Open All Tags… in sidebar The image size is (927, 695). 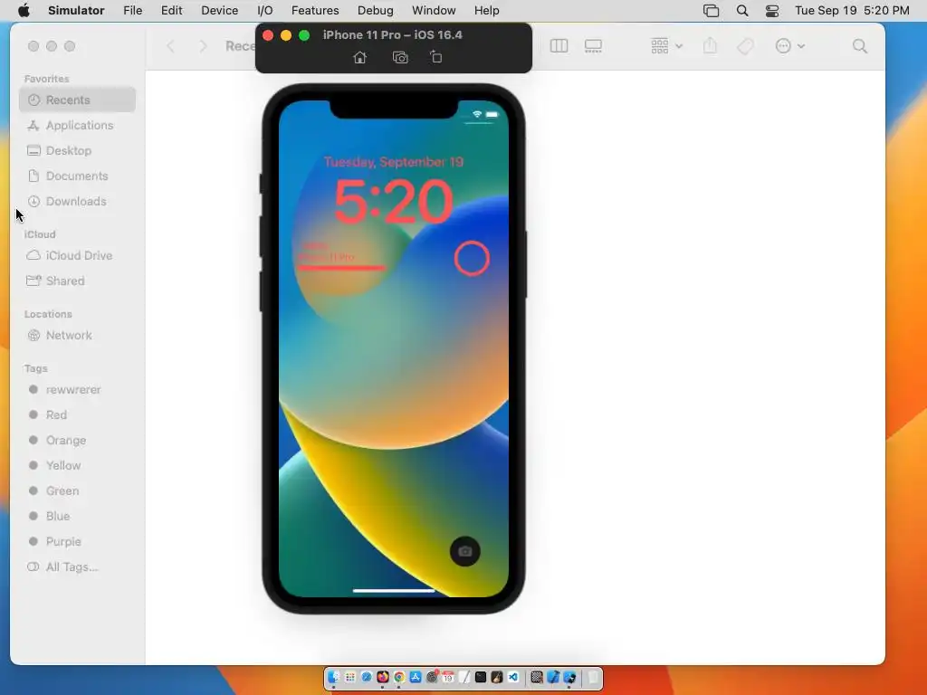tap(78, 566)
